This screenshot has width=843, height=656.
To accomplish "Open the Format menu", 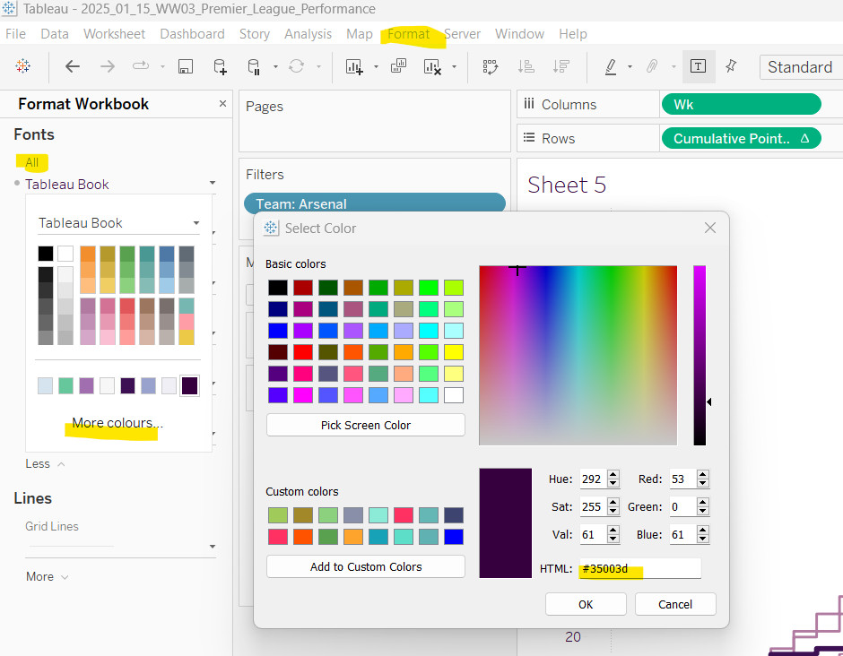I will click(409, 34).
